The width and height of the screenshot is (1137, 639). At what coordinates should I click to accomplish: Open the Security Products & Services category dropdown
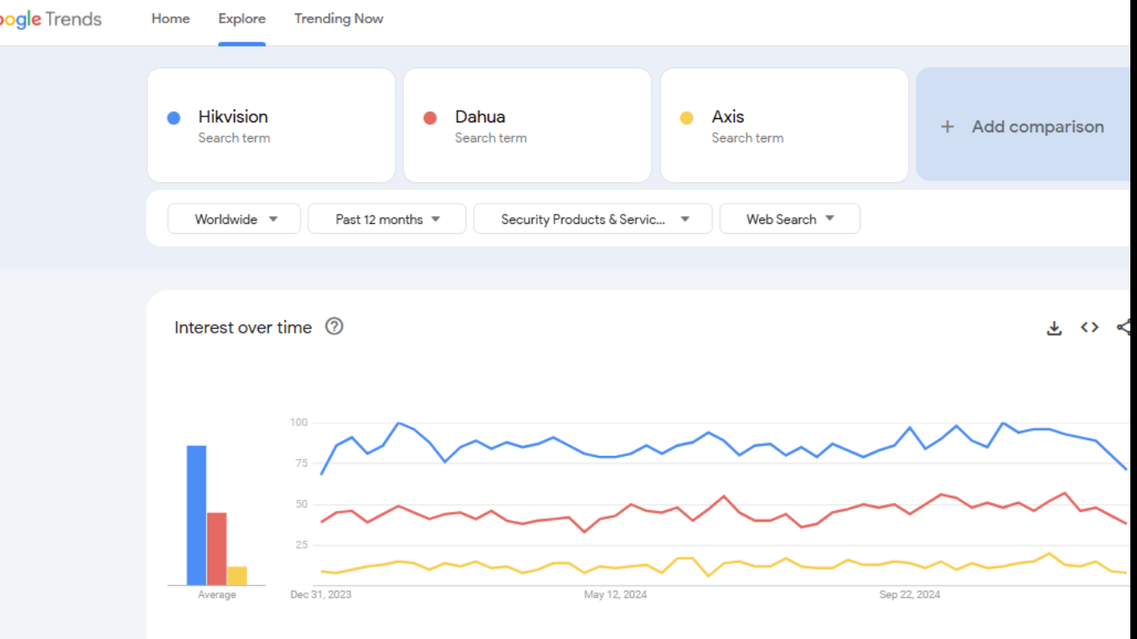[593, 219]
